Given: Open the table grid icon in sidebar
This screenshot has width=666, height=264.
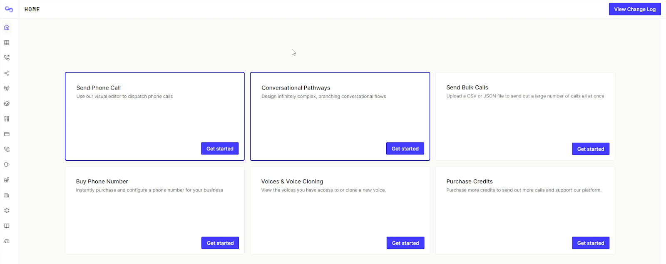Looking at the screenshot, I should [7, 42].
